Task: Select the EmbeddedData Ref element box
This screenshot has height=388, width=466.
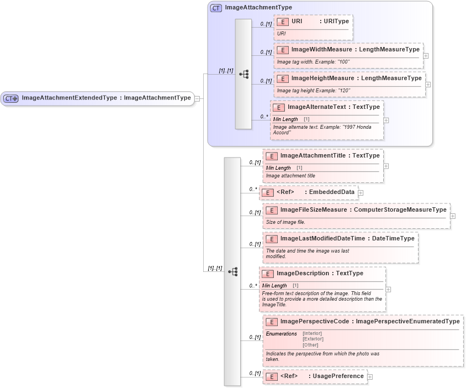Action: point(309,192)
